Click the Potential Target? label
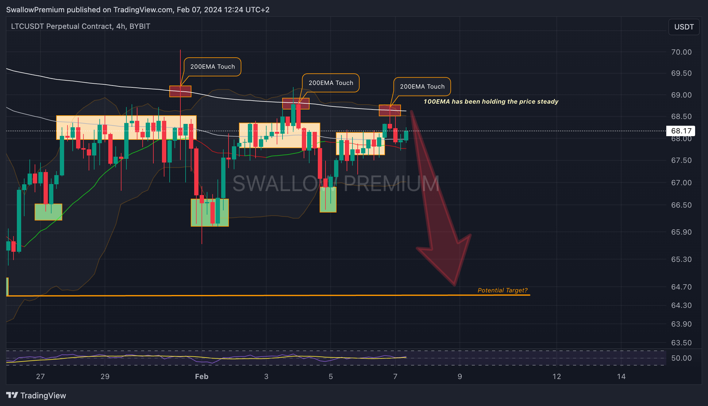Viewport: 708px width, 406px height. 502,290
